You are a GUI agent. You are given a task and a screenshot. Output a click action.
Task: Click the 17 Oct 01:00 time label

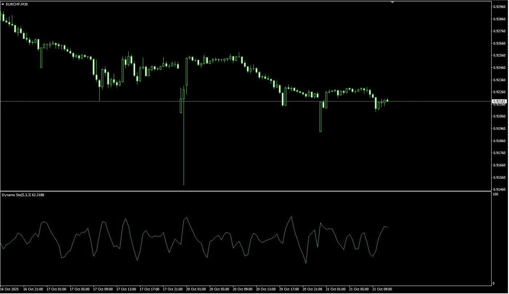point(56,289)
